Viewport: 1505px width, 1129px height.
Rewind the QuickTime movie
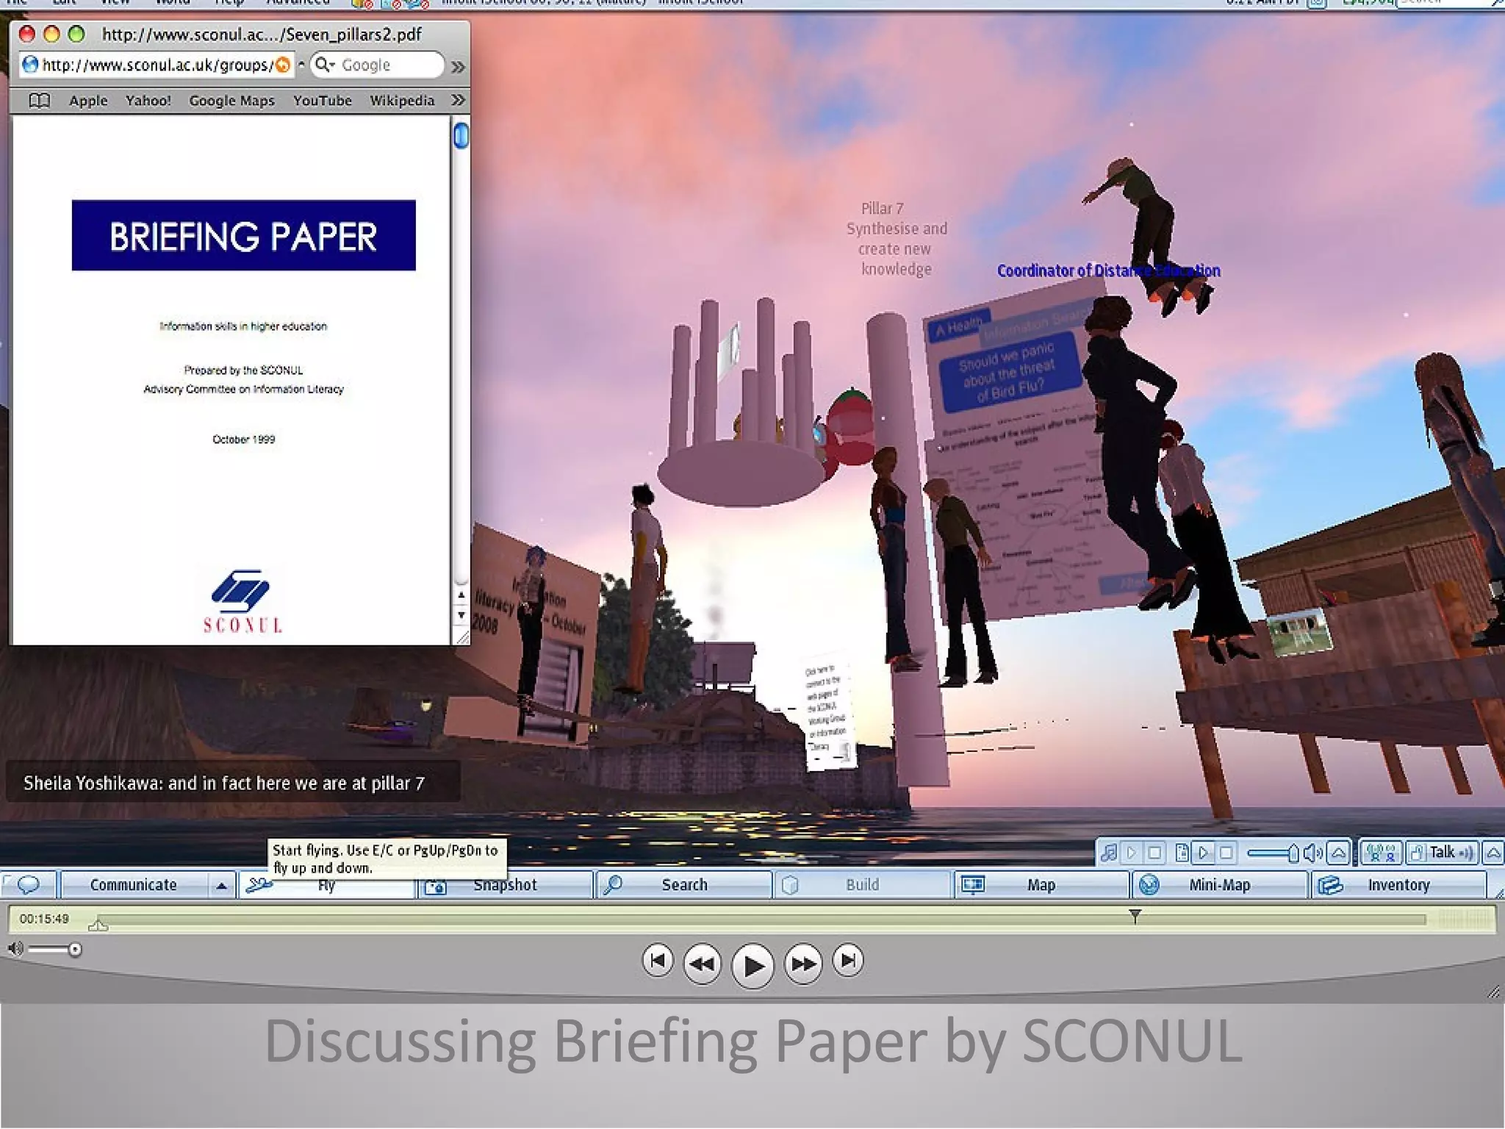[703, 964]
